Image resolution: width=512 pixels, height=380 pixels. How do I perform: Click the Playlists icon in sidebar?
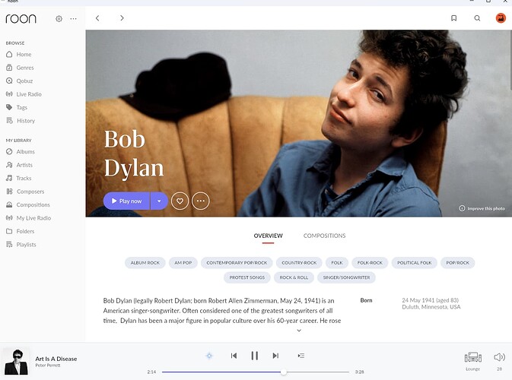[9, 245]
